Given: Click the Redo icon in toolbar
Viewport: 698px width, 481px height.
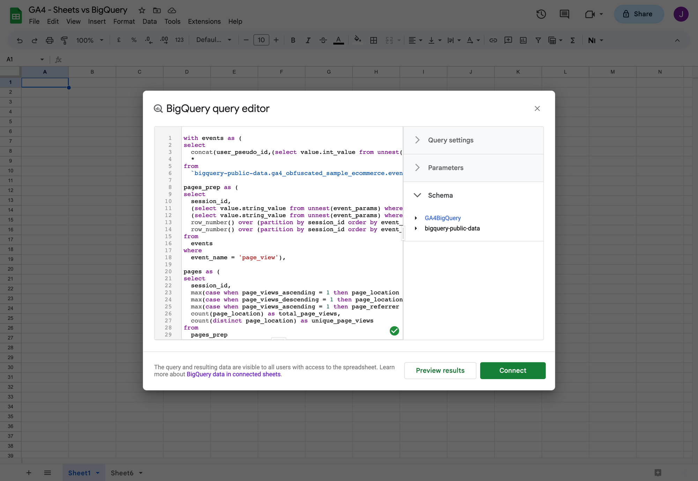Looking at the screenshot, I should tap(35, 40).
